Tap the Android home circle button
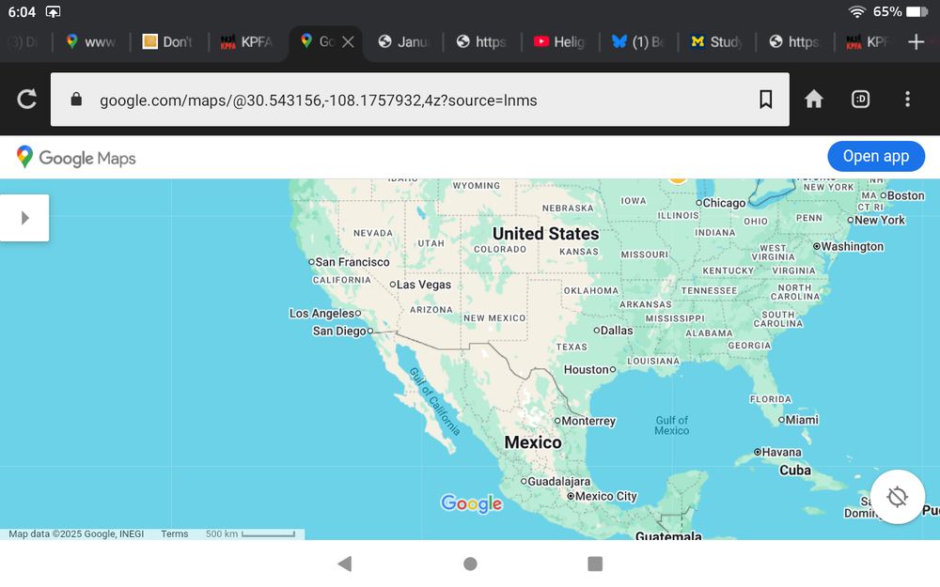Screen dimensions: 940x587 [471, 564]
